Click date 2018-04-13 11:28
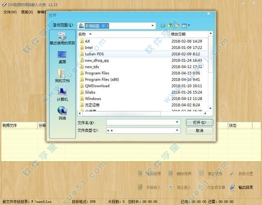 (x=186, y=99)
